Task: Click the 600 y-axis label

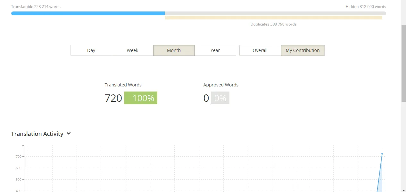Action: 19,168
